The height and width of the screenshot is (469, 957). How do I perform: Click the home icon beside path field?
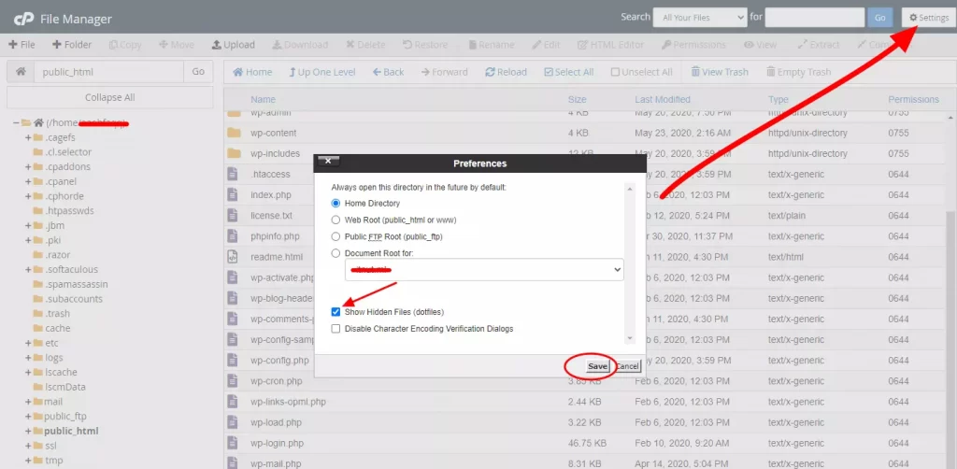click(21, 71)
